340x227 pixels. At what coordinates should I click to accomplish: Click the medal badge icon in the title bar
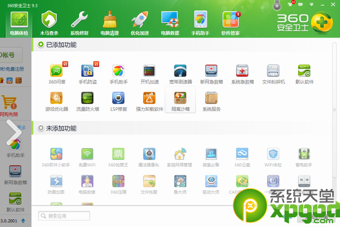(x=277, y=6)
